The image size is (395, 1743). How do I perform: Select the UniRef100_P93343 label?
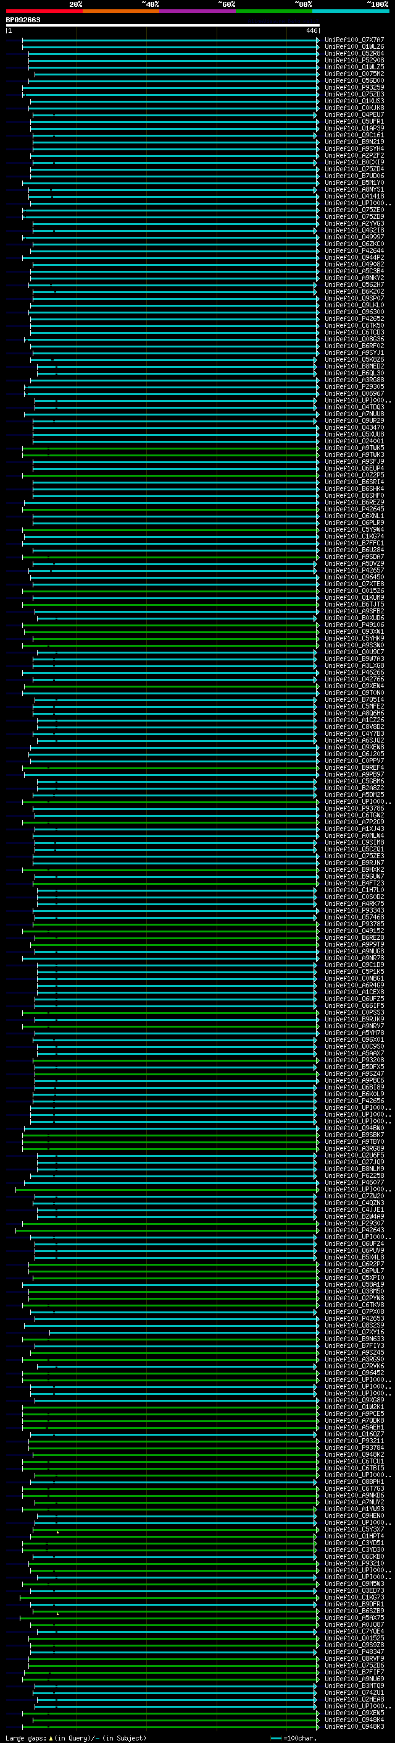point(354,910)
